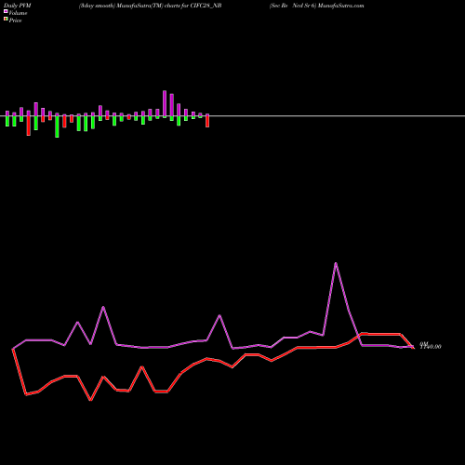Click the 'MunafaSutra.com' text in header
The width and height of the screenshot is (465, 465).
[340, 6]
